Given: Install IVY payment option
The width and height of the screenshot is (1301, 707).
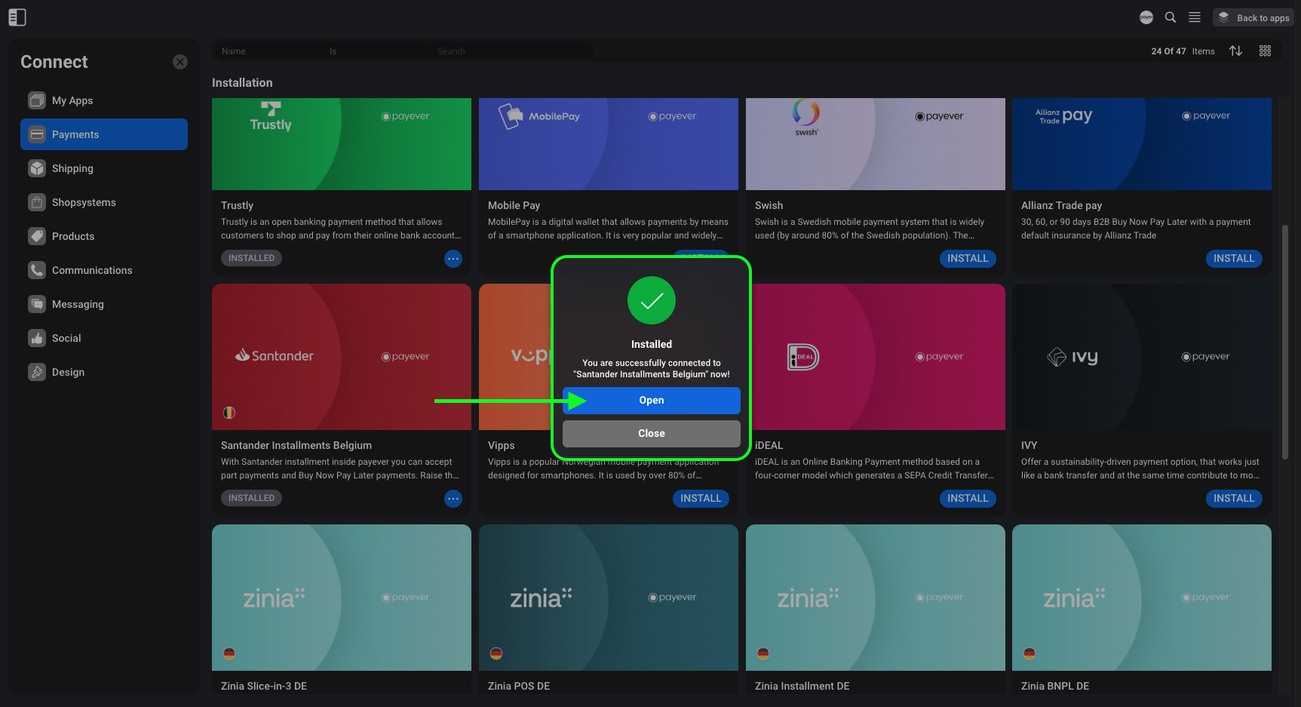Looking at the screenshot, I should tap(1234, 499).
